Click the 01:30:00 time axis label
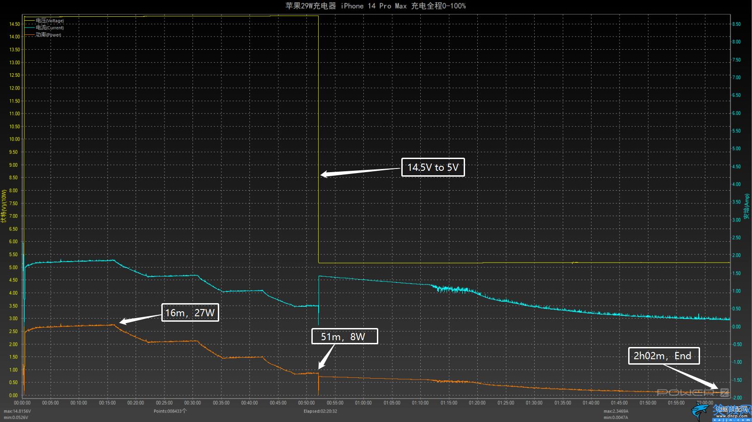 pos(534,403)
